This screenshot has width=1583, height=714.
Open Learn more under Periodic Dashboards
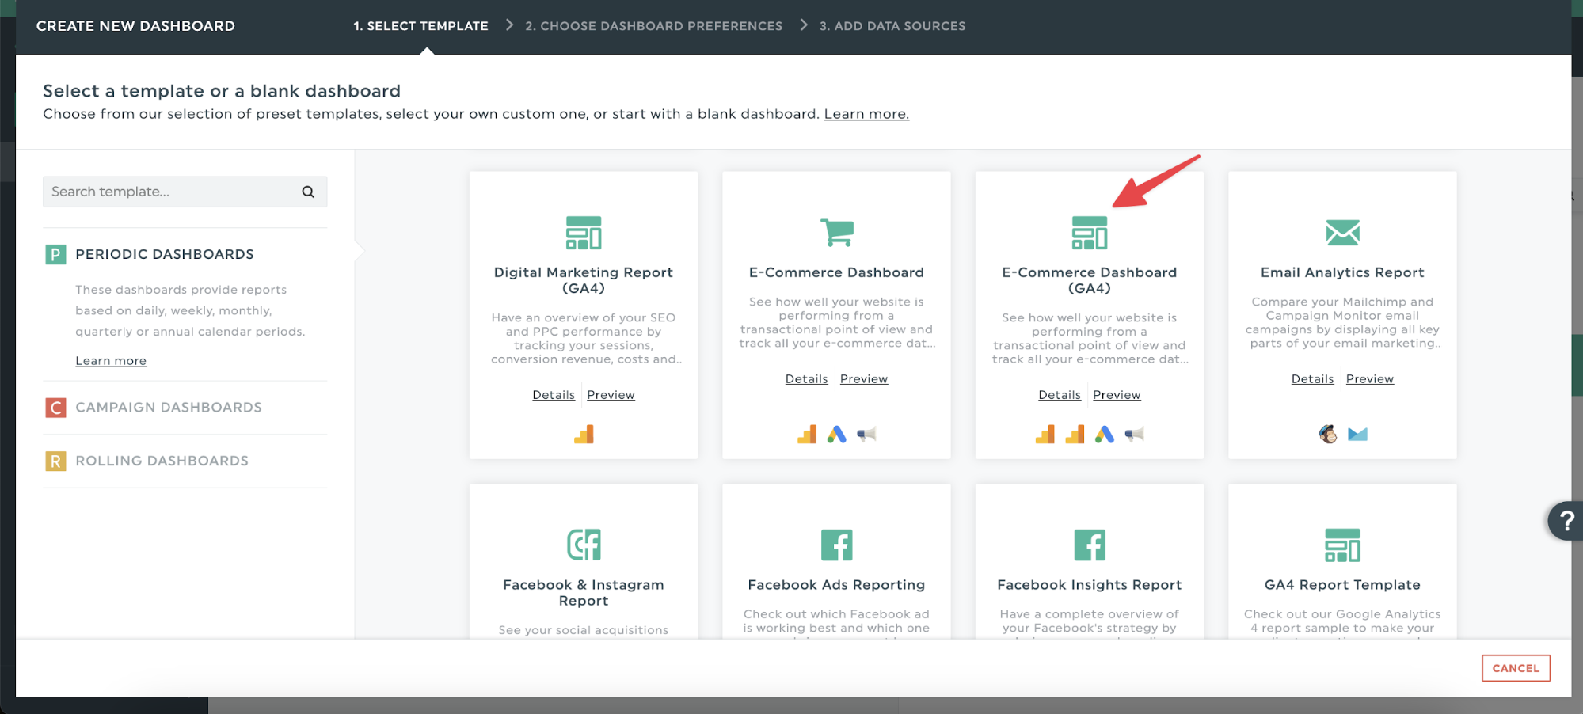111,361
